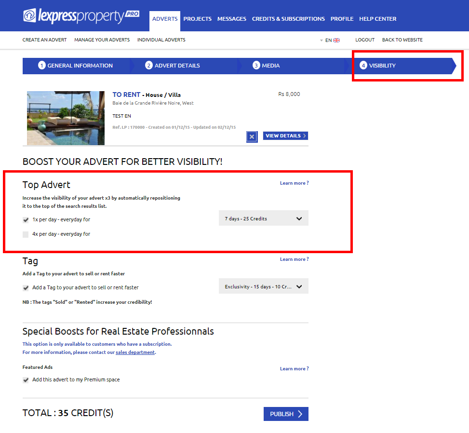Click the PUBLISH button
The image size is (469, 433).
286,414
